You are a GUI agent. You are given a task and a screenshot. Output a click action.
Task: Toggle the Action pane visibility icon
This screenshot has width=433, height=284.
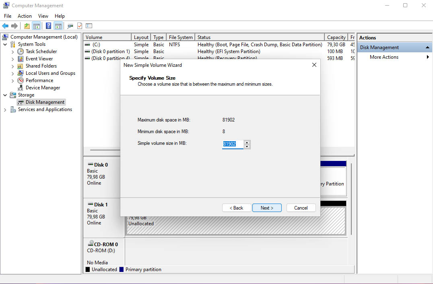coord(58,26)
